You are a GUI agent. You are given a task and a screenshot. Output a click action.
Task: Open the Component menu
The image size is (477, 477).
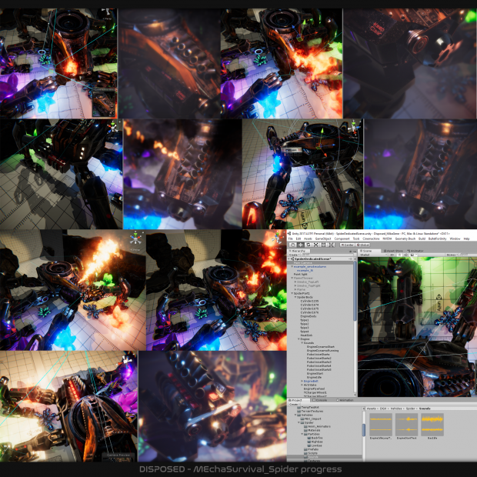342,239
